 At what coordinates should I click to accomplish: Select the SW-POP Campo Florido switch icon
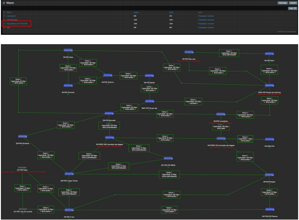(x=69, y=174)
